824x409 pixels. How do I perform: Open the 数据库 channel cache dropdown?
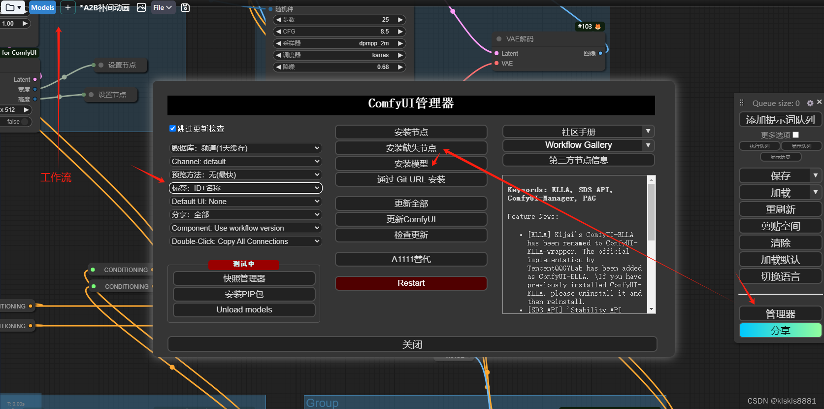click(246, 148)
